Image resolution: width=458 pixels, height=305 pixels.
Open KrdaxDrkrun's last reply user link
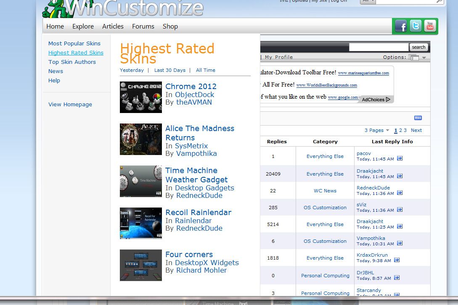point(372,255)
